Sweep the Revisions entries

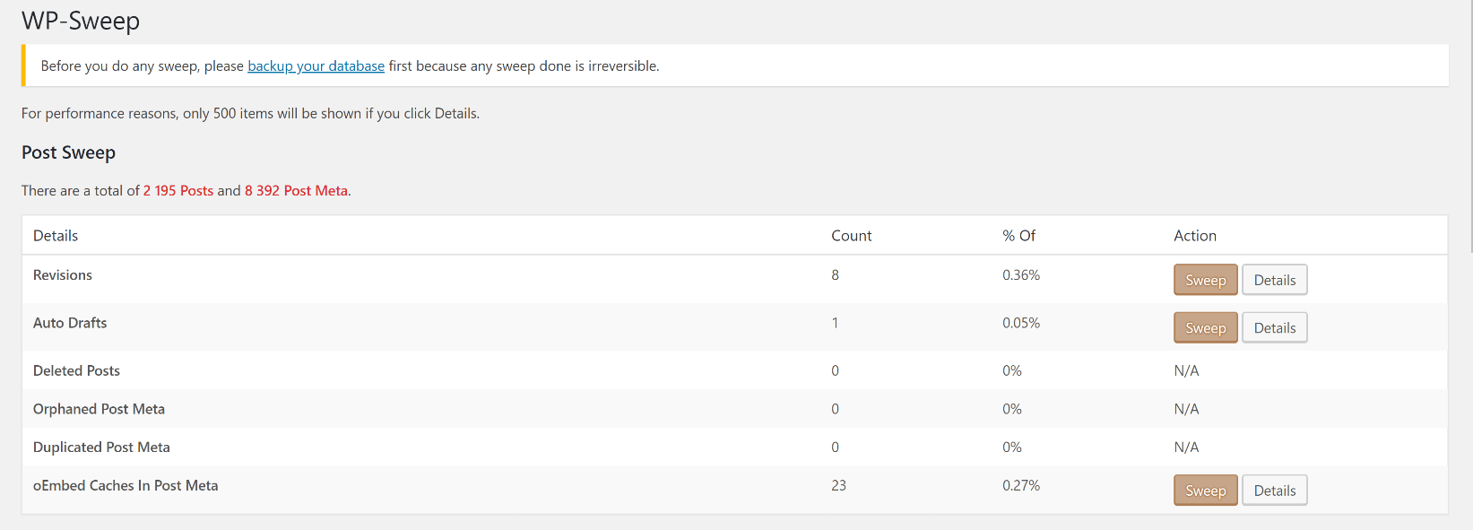click(1205, 280)
